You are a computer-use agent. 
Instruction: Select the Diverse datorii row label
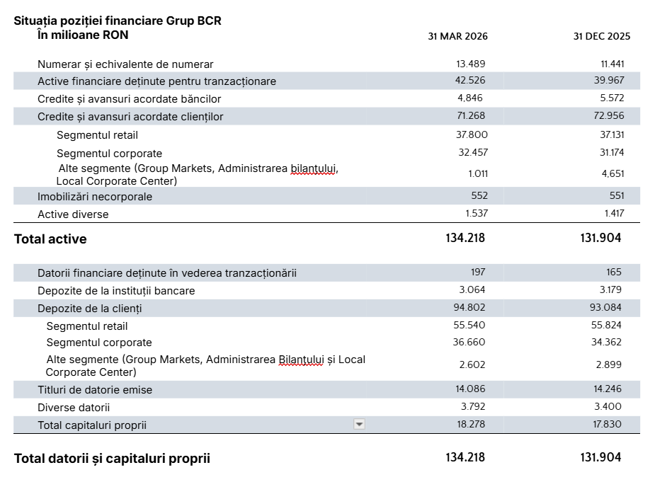(x=74, y=408)
